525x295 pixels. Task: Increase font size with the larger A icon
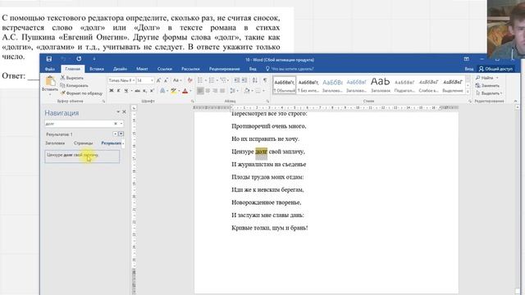coord(158,80)
